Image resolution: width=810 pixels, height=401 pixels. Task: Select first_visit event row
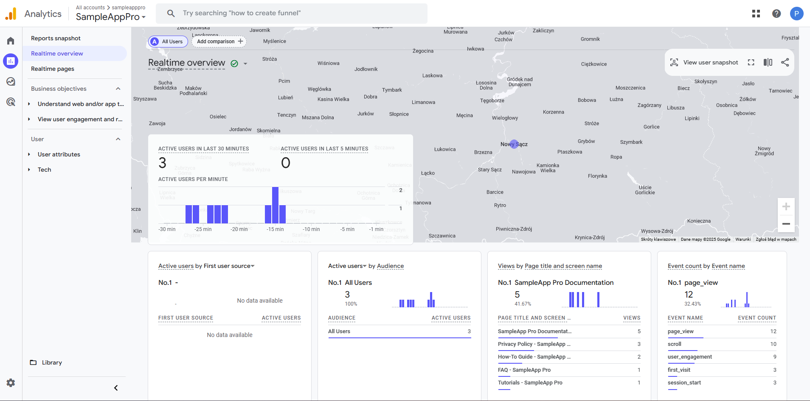(x=722, y=370)
